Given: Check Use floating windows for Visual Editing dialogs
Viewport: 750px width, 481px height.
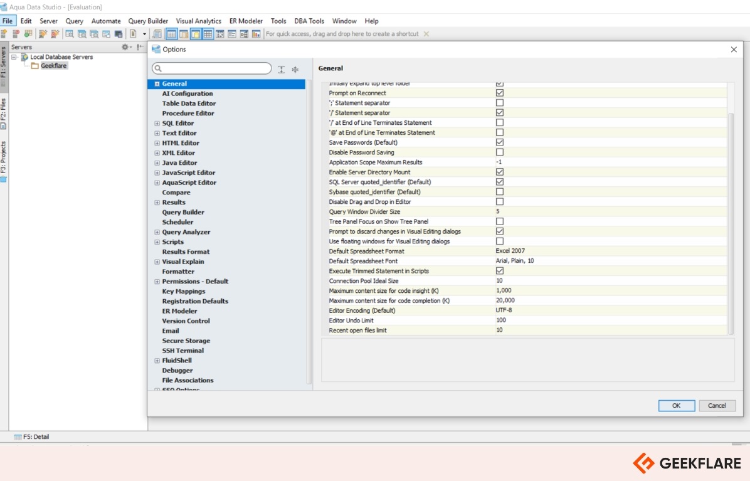Looking at the screenshot, I should 500,241.
